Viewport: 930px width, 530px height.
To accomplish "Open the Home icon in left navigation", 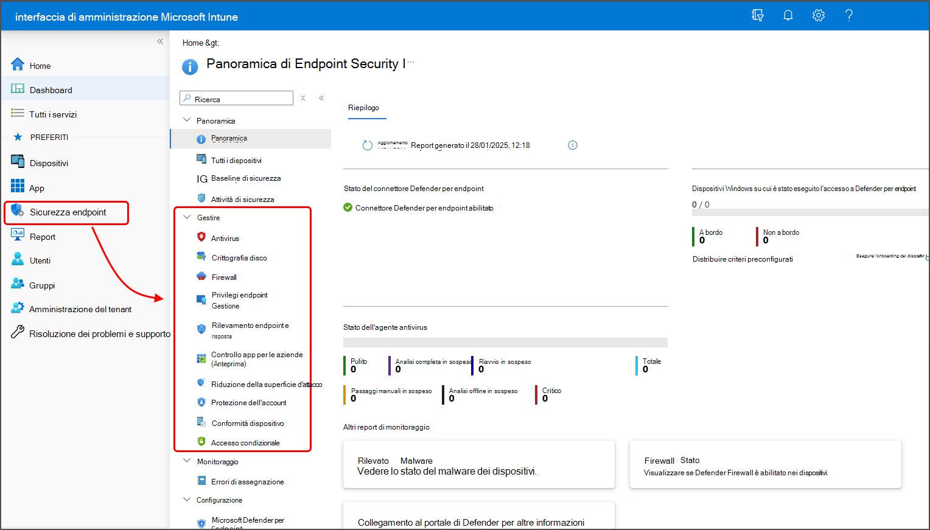I will (18, 65).
